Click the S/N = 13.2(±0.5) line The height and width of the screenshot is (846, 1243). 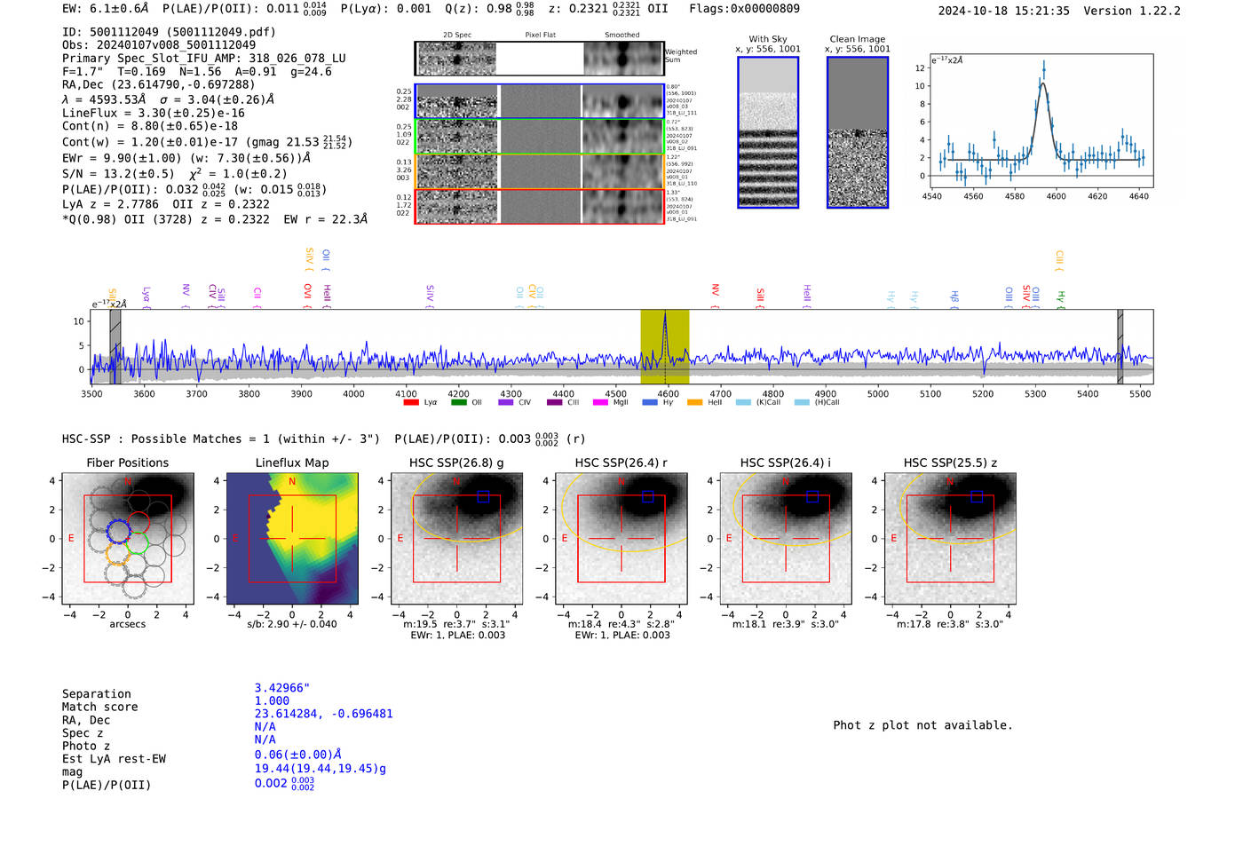point(175,174)
